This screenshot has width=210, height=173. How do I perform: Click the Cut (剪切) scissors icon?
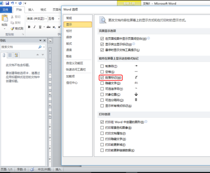tap(12, 17)
